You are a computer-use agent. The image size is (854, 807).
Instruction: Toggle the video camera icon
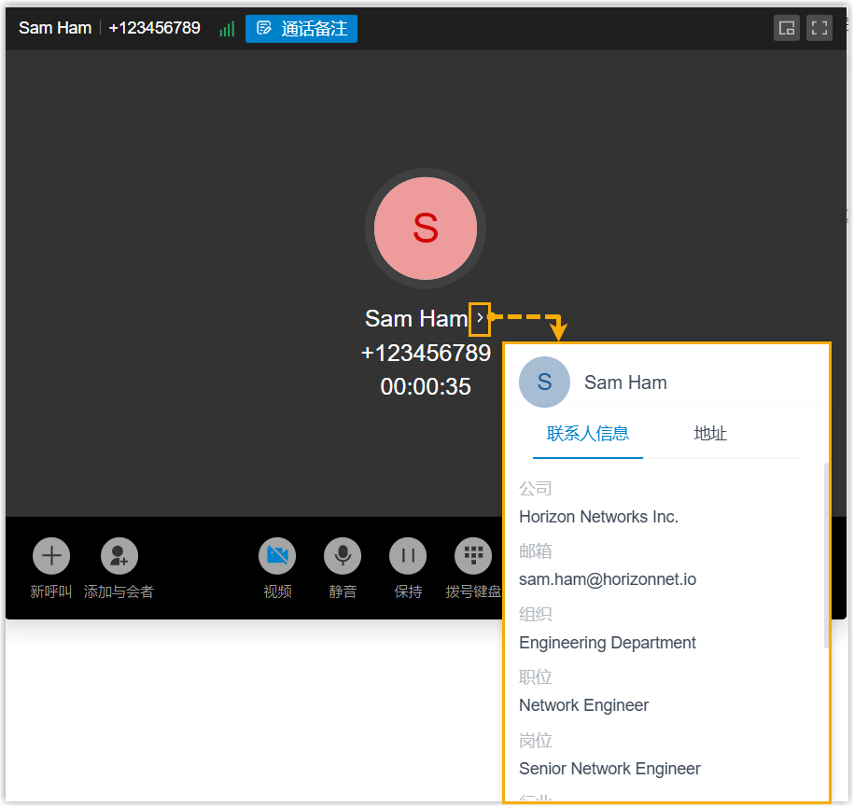point(277,556)
